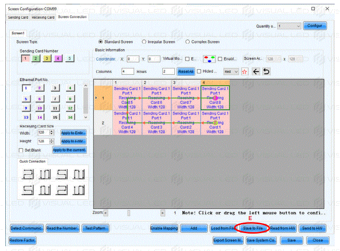Apply second quick connection pattern in top row

45,174
